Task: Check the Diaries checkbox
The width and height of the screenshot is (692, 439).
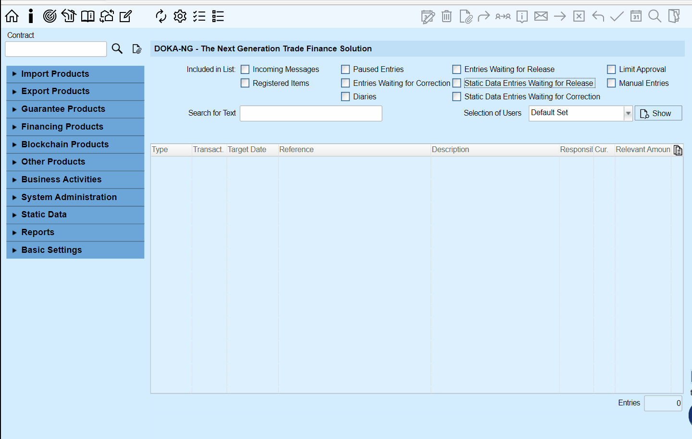Action: [346, 96]
